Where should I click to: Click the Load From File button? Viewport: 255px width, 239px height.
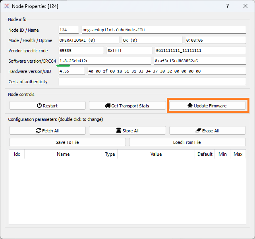pos(187,142)
